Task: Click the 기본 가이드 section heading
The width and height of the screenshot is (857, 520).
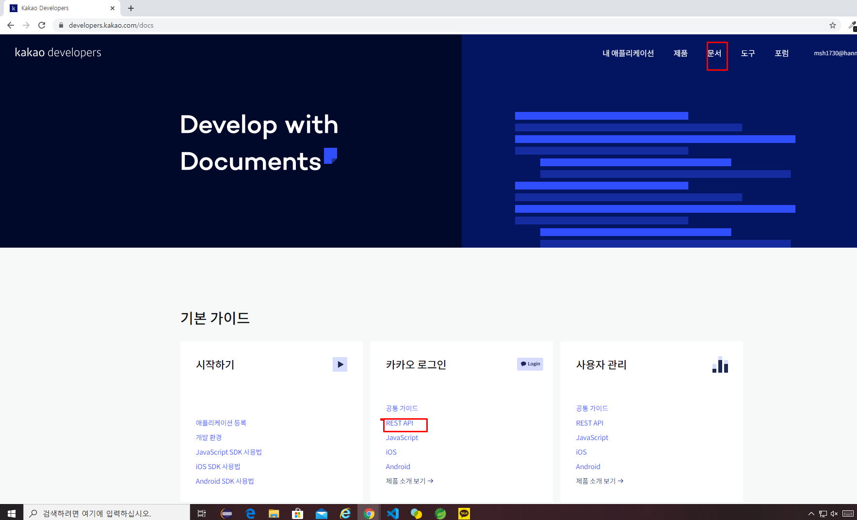Action: [x=215, y=318]
